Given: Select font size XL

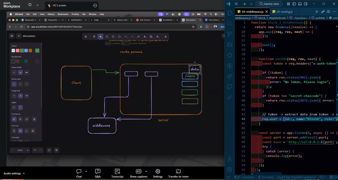Looking at the screenshot, I should [x=33, y=131].
